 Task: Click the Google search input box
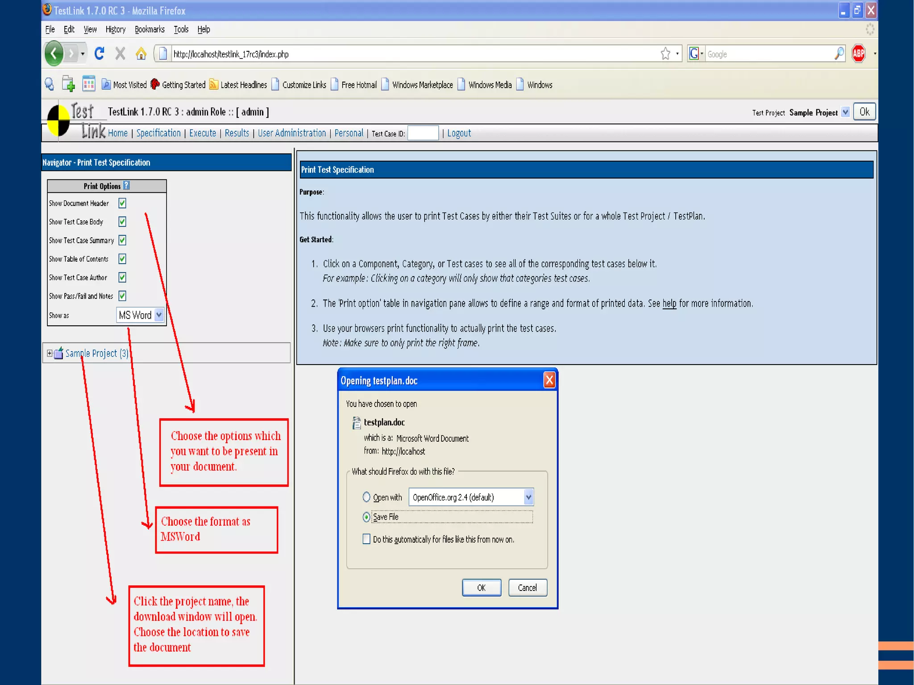point(769,54)
